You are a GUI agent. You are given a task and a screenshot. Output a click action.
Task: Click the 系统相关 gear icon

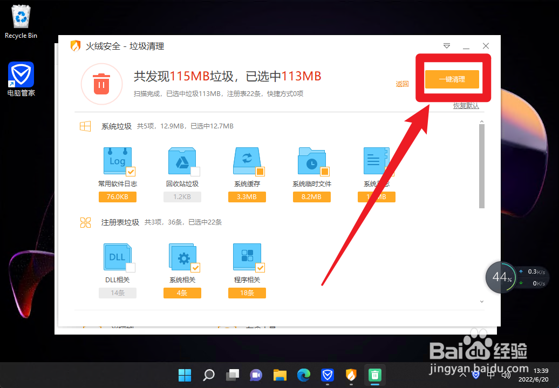pos(182,257)
